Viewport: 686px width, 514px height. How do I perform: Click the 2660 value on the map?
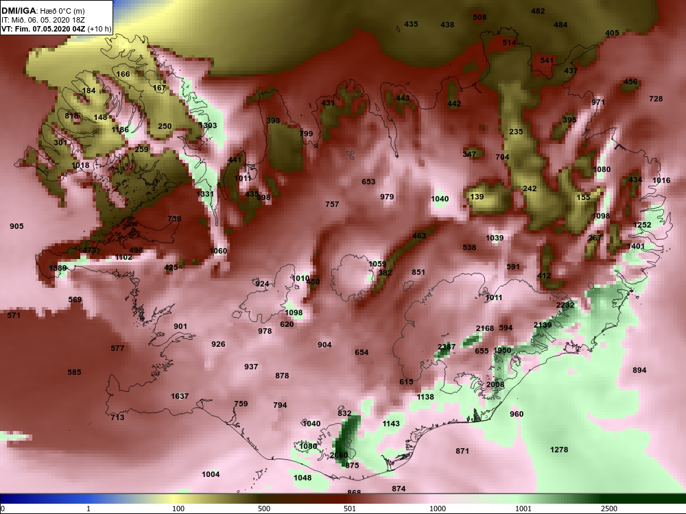[339, 456]
